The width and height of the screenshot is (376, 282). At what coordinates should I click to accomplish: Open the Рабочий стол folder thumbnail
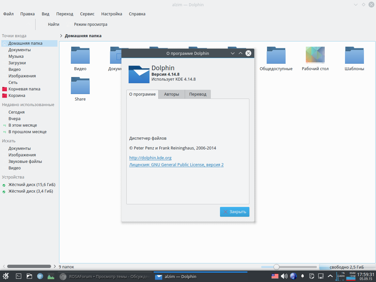tap(315, 59)
